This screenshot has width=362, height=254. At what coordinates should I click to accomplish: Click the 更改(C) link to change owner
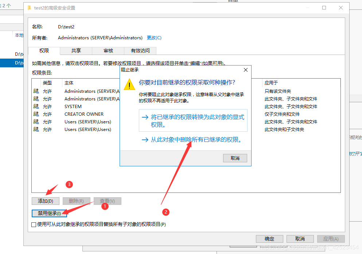[154, 37]
